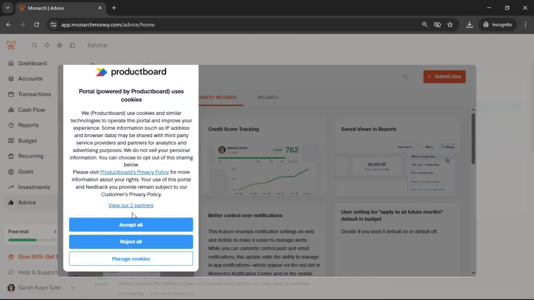The image size is (534, 300).
Task: Open the search magnifier in Monarch header
Action: (34, 45)
